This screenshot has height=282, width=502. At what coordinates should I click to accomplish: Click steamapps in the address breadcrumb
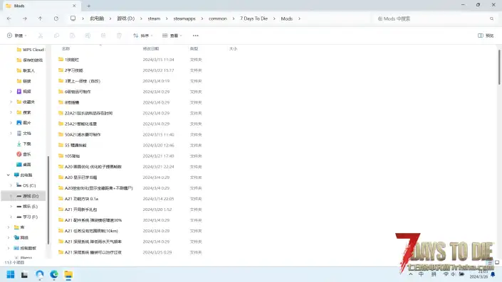pos(184,19)
